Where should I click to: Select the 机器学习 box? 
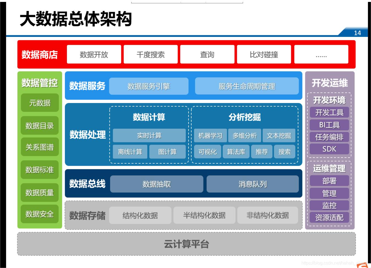click(211, 136)
